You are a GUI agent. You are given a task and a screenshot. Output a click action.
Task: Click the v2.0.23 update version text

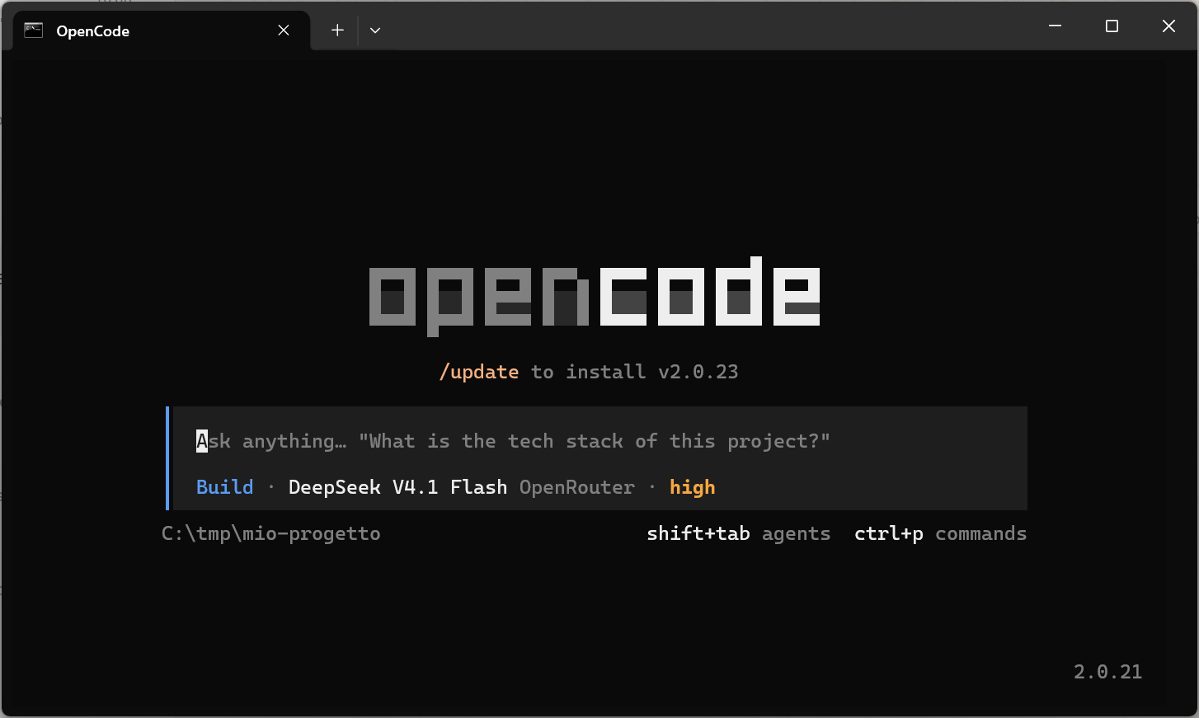click(x=698, y=372)
